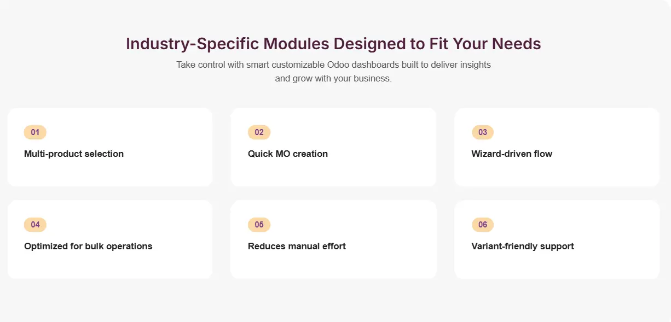Click the 02 number badge
This screenshot has width=671, height=322.
[259, 132]
